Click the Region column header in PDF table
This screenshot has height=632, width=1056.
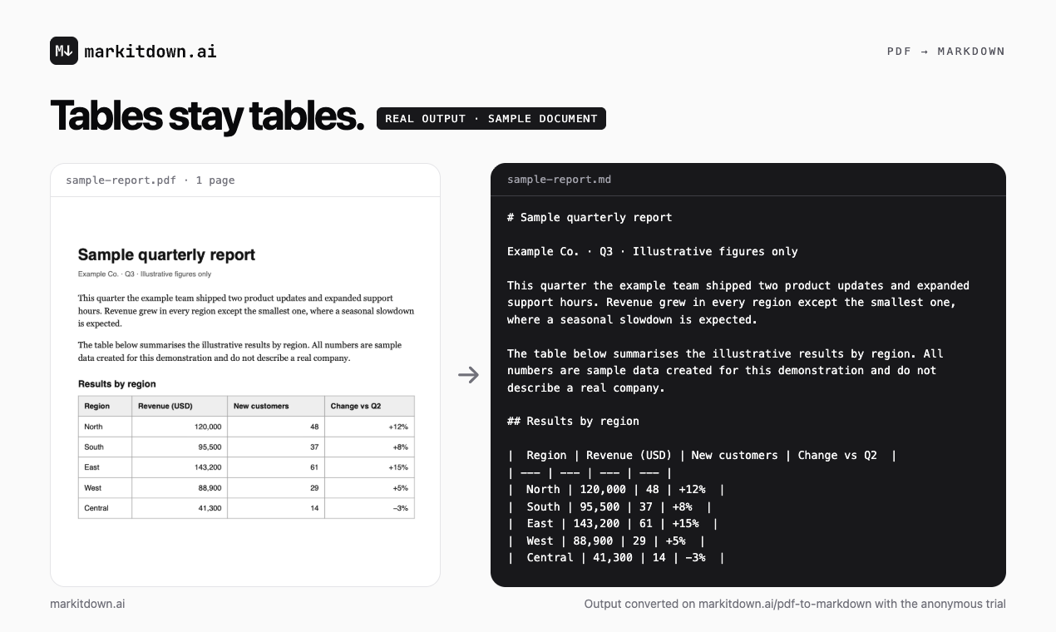point(105,406)
